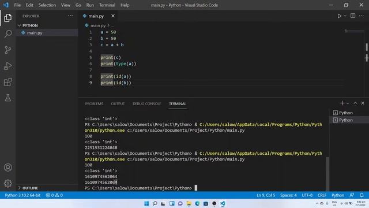The width and height of the screenshot is (369, 208).
Task: Click CRLF end-of-line selector
Action: click(322, 195)
